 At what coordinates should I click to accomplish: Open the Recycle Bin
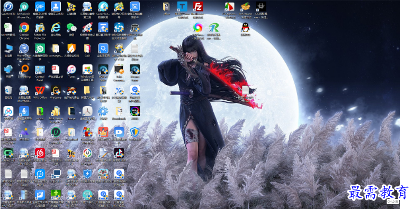coord(8,91)
